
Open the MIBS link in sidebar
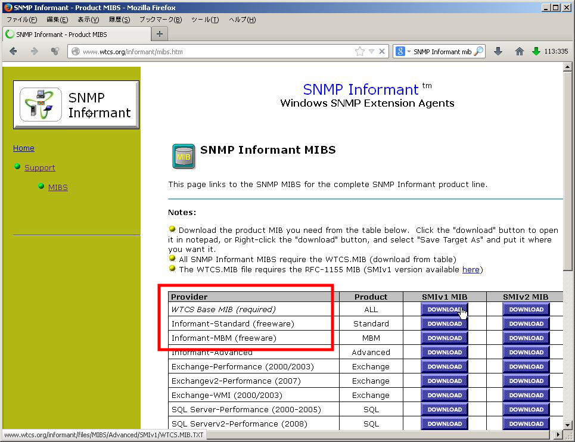[58, 187]
